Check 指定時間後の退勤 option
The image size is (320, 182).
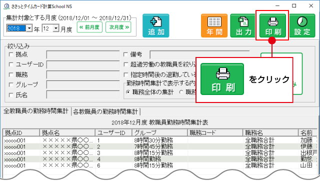(126, 74)
